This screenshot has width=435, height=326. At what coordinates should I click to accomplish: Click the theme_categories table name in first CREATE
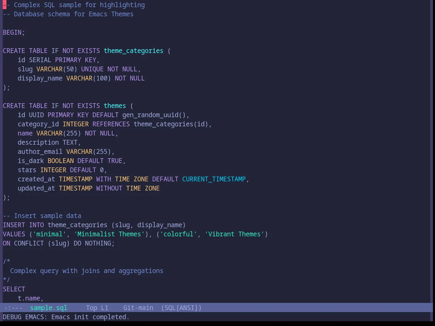134,51
